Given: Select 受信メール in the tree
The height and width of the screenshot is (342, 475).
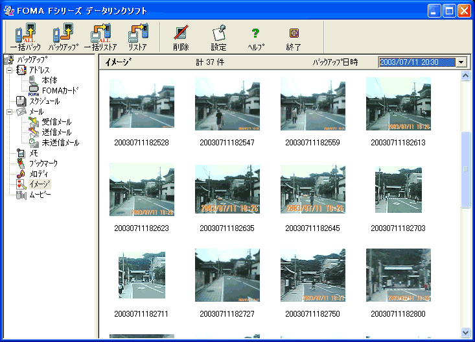Looking at the screenshot, I should pyautogui.click(x=56, y=122).
